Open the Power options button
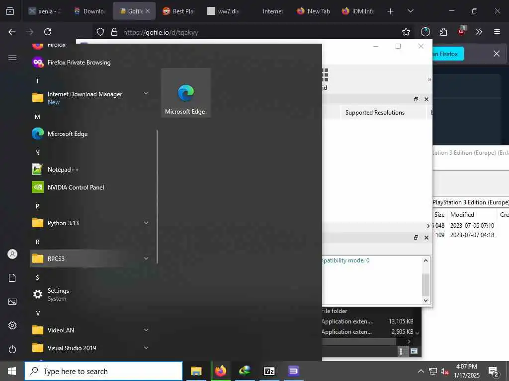 click(12, 349)
